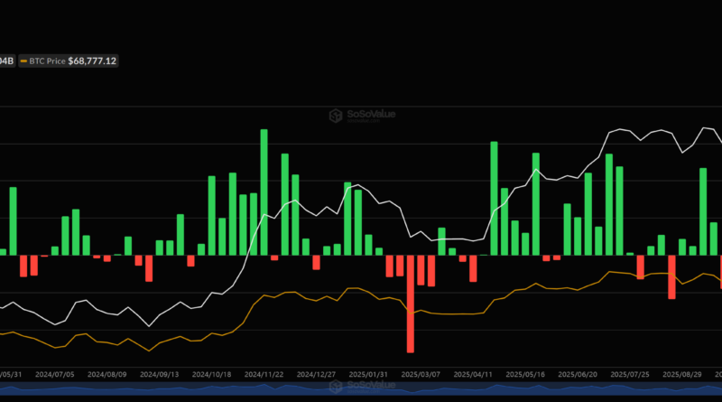
Task: Click the 2025/06/20 date axis label
Action: tap(578, 372)
